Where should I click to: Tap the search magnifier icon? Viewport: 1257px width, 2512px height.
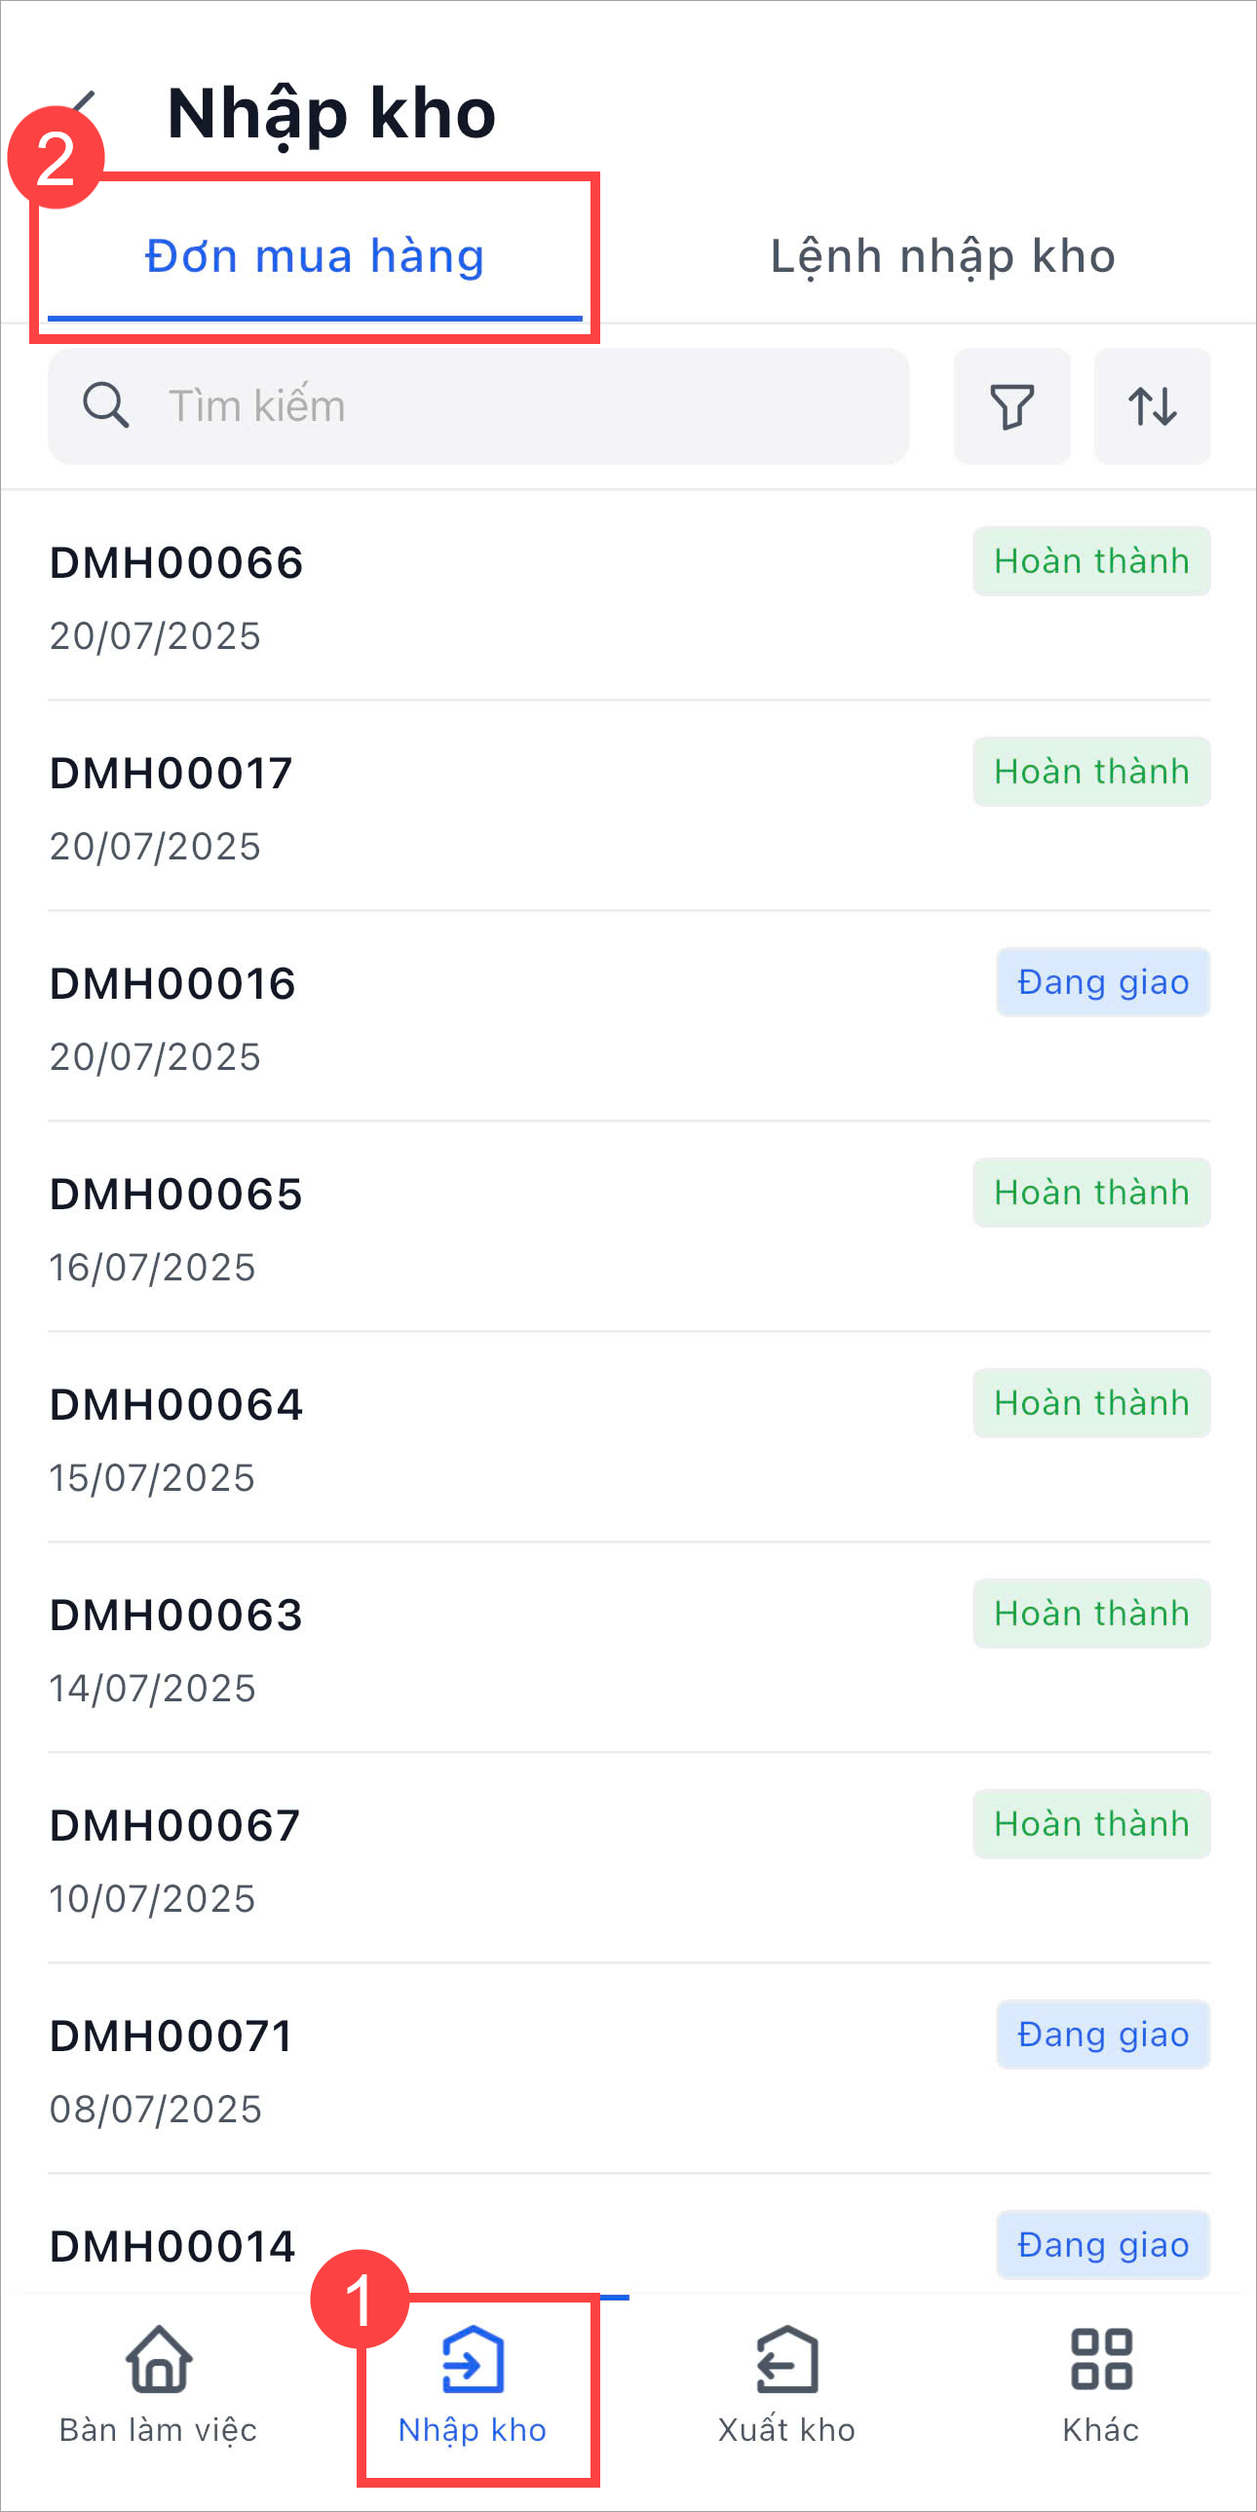coord(105,405)
